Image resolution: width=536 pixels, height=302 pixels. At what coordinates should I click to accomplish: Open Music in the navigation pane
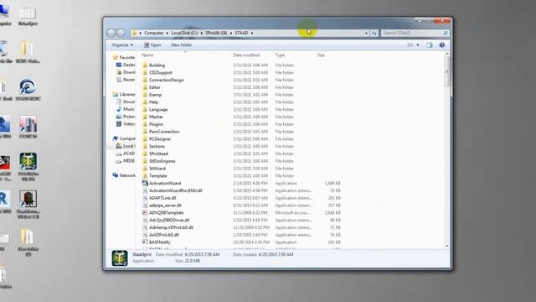point(126,109)
